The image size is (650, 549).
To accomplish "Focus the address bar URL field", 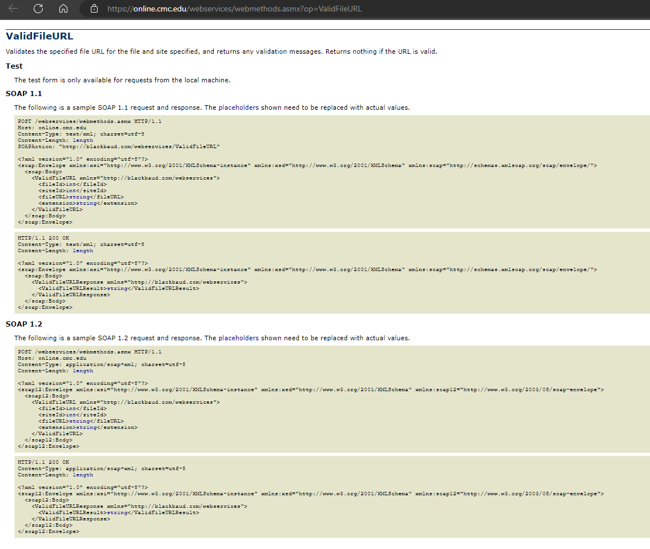I will 234,9.
